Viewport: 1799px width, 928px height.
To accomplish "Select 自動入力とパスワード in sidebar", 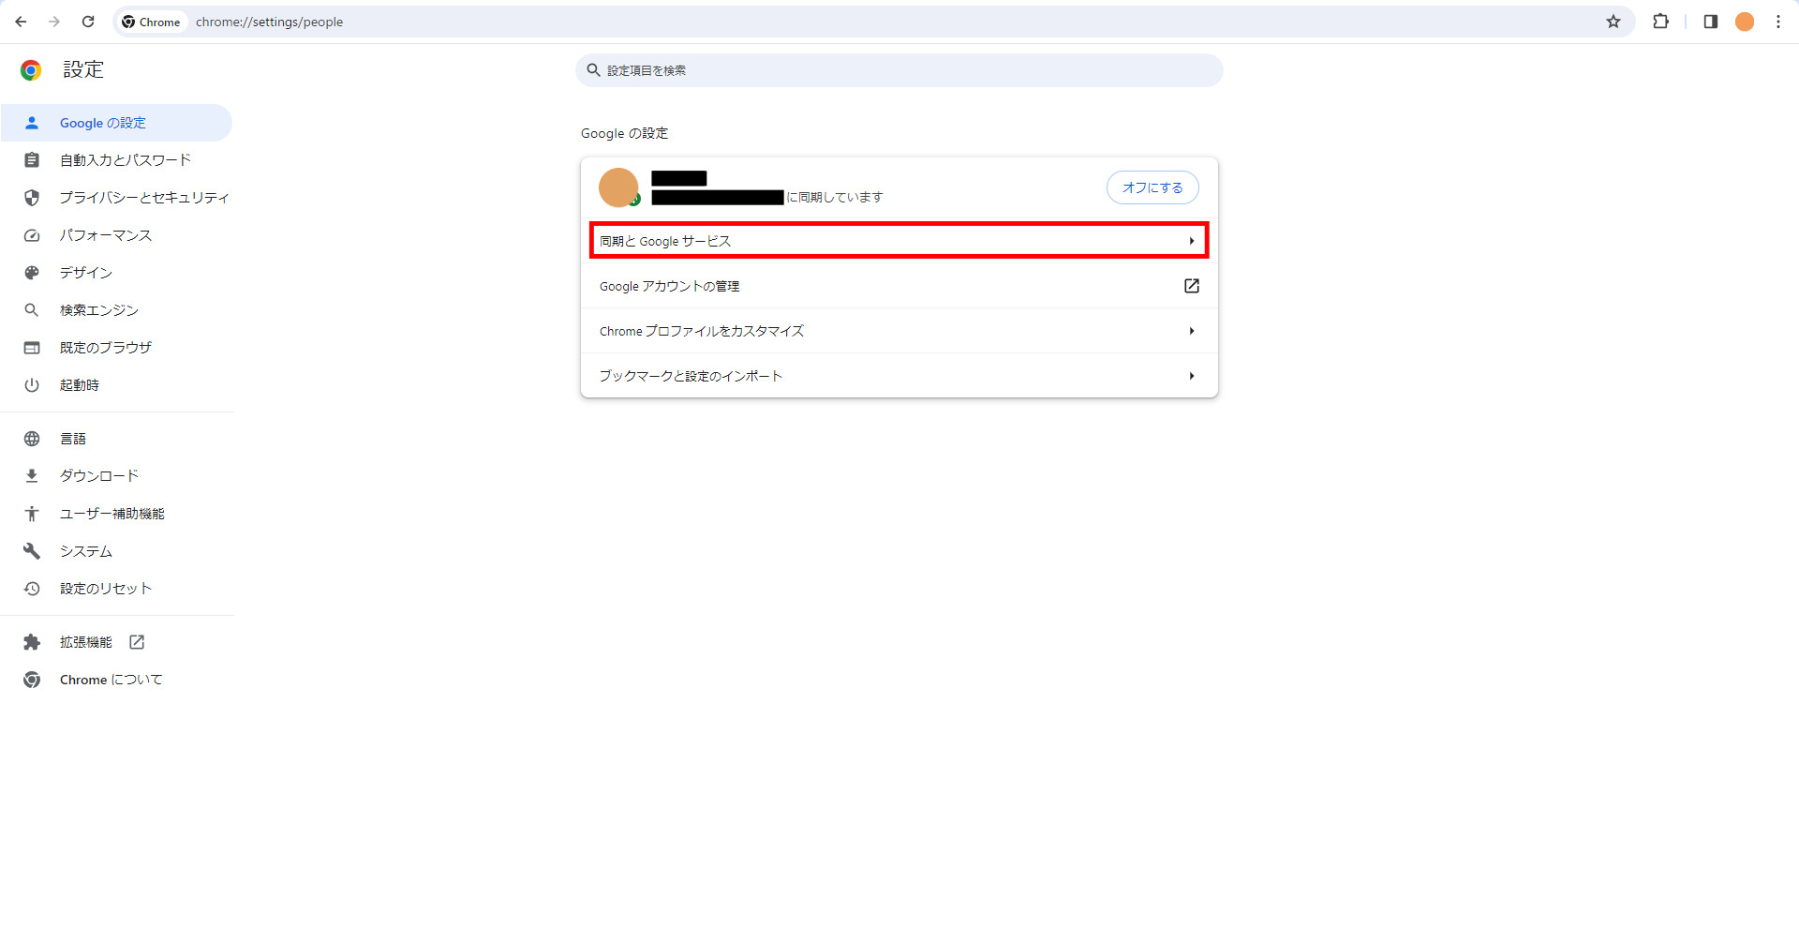I will pos(125,160).
